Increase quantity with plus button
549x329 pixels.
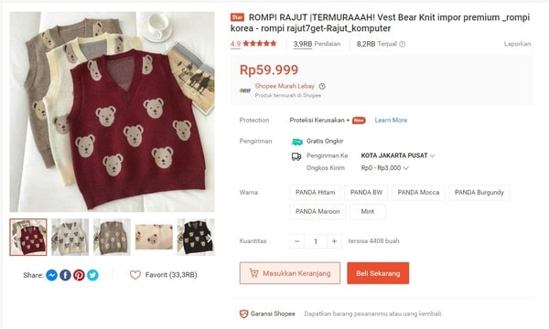(x=334, y=241)
